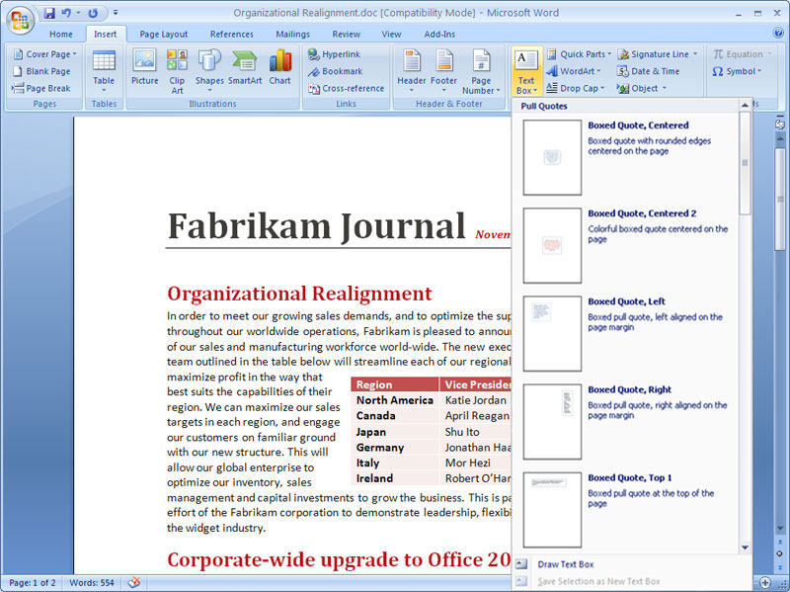Switch to the Page Layout tab

(164, 34)
